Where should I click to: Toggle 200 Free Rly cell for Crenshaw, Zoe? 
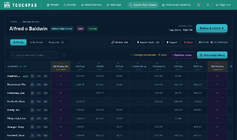click(217, 93)
